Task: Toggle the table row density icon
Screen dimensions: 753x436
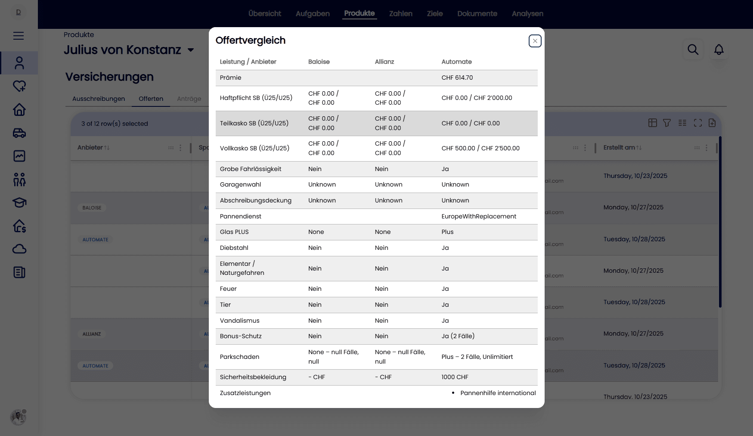Action: click(x=682, y=123)
